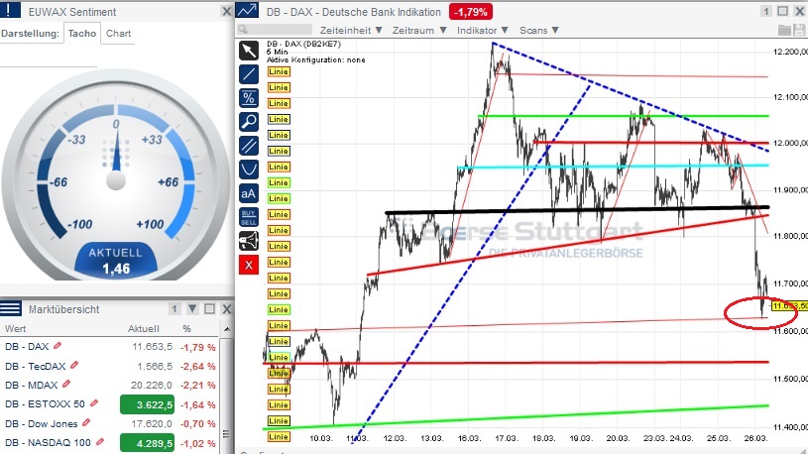Click the bottom Linie label beside 10.03. date
Image resolution: width=808 pixels, height=454 pixels.
279,436
